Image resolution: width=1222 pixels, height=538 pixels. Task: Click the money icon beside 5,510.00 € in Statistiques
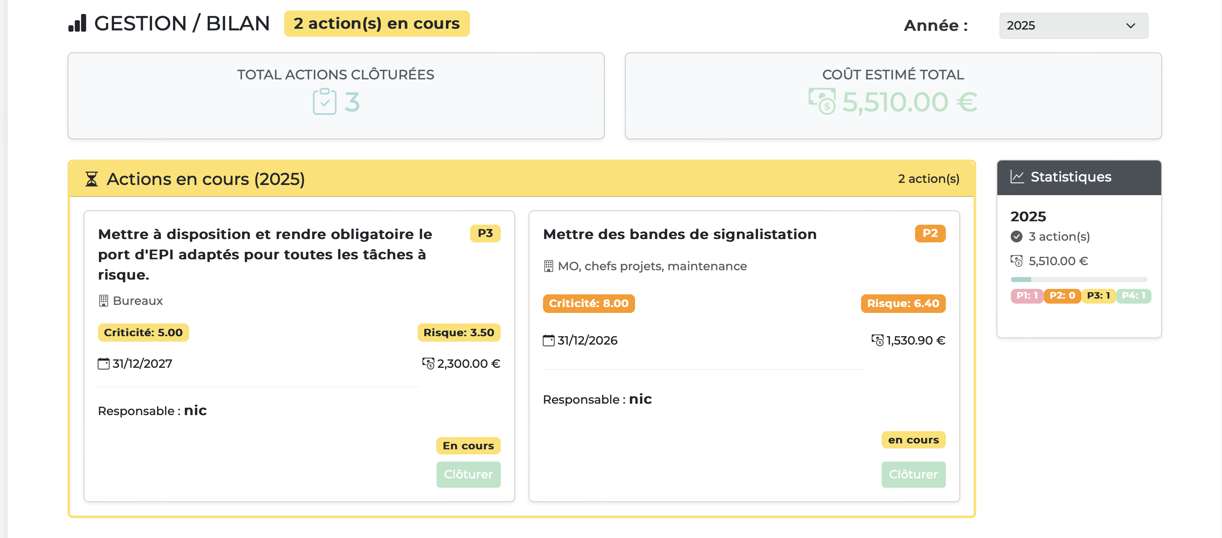(x=1017, y=261)
